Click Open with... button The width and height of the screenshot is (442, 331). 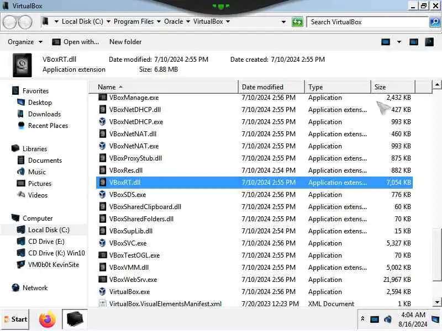76,42
